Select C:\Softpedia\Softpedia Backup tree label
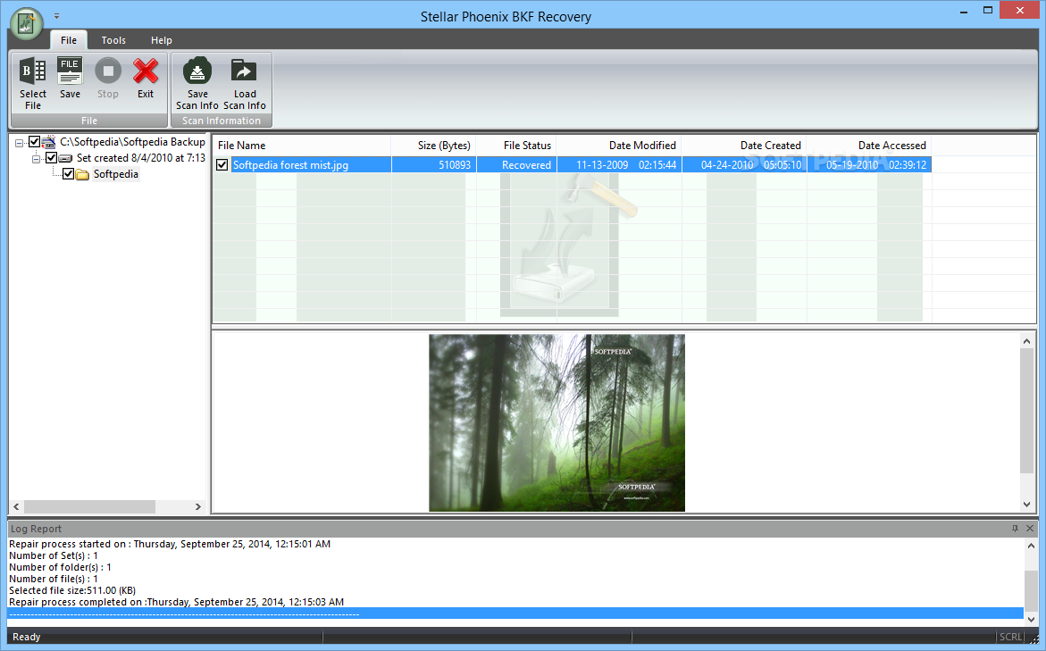 coord(133,142)
